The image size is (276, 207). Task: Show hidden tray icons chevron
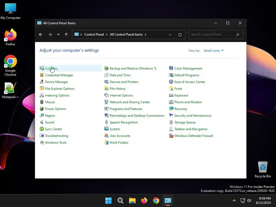click(x=234, y=201)
